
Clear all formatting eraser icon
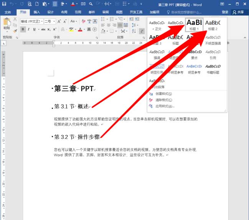[83, 21]
